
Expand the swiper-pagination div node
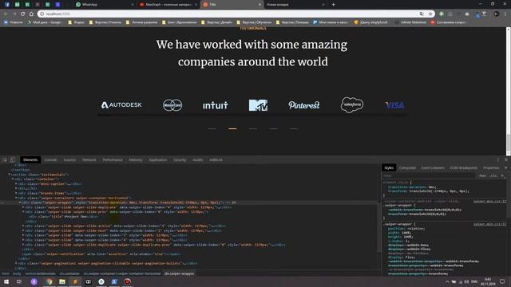click(16, 263)
